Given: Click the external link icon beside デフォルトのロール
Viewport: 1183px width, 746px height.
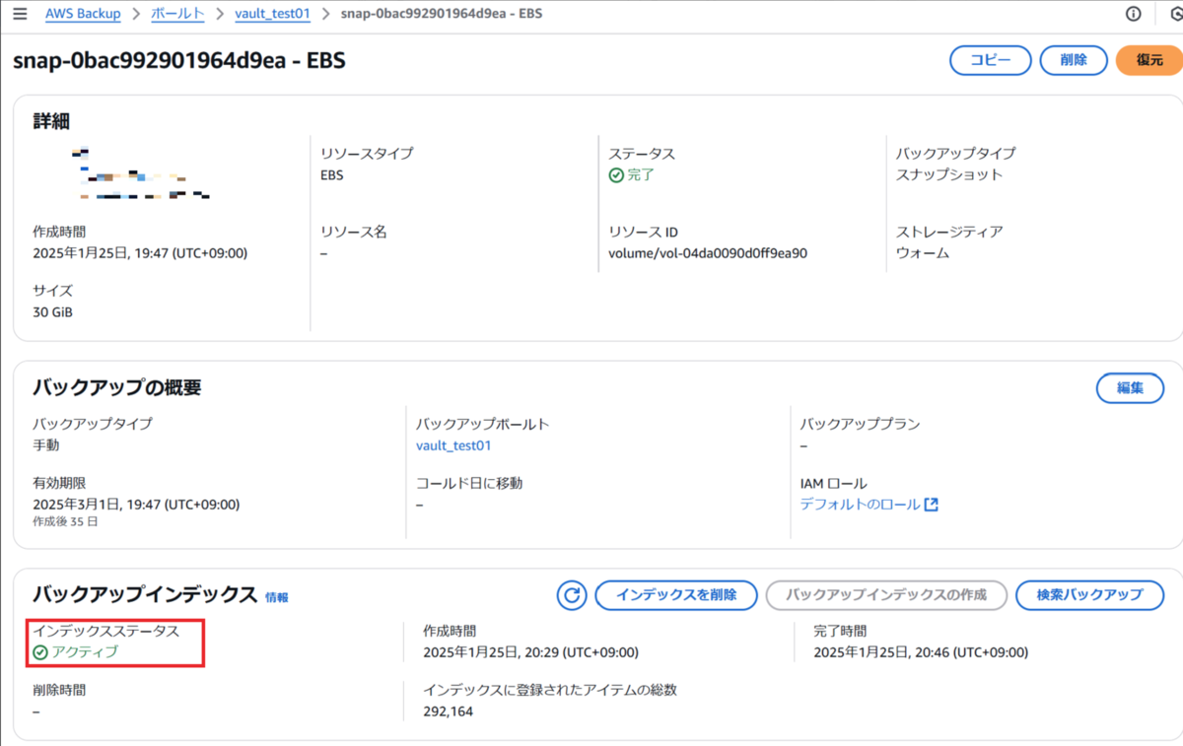Looking at the screenshot, I should click(931, 505).
